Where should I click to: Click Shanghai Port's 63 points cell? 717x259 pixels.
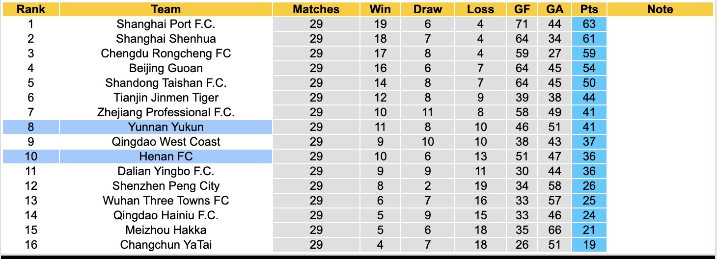589,24
